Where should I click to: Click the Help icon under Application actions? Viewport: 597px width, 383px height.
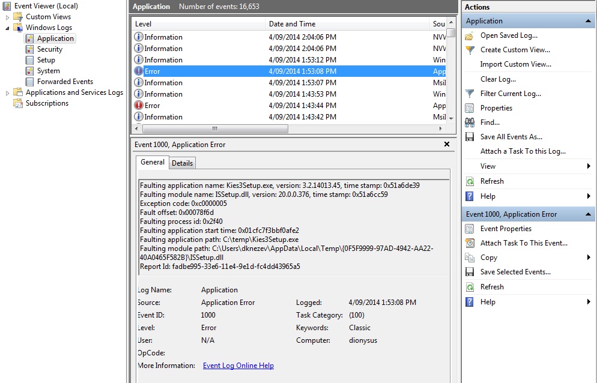point(470,196)
